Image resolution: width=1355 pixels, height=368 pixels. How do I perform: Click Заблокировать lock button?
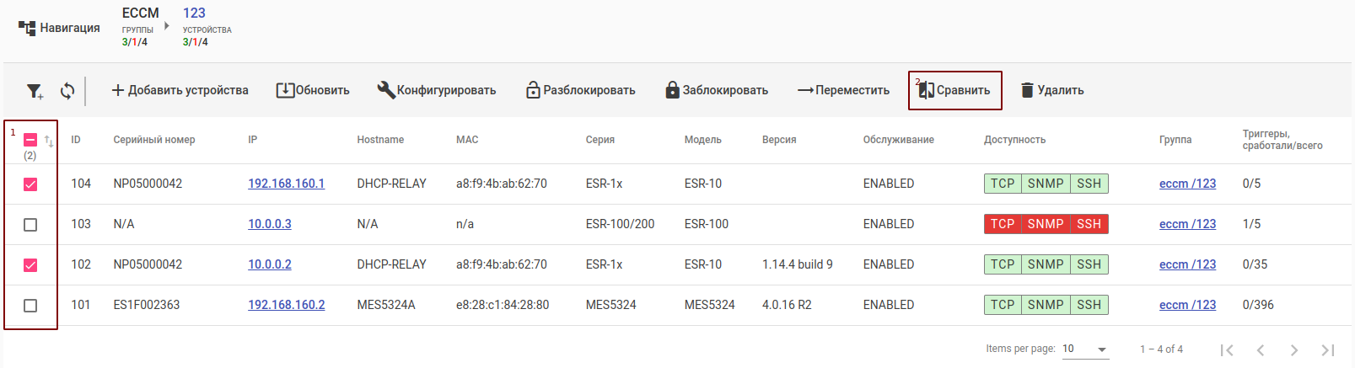(717, 90)
